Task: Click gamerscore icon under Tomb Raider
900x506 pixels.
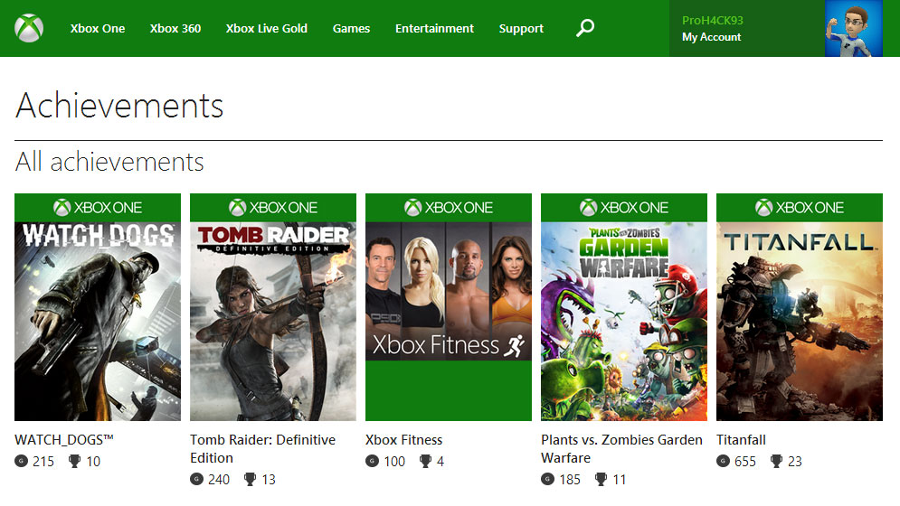Action: click(x=197, y=479)
